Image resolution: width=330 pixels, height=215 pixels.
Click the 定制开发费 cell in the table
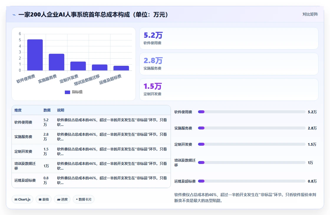(23, 151)
